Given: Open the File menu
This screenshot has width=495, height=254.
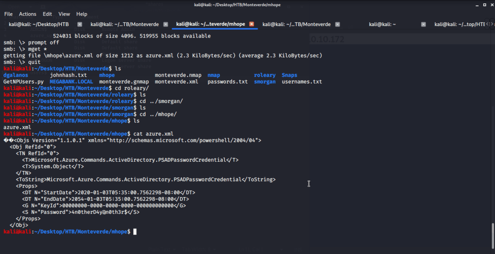Looking at the screenshot, I should click(8, 14).
